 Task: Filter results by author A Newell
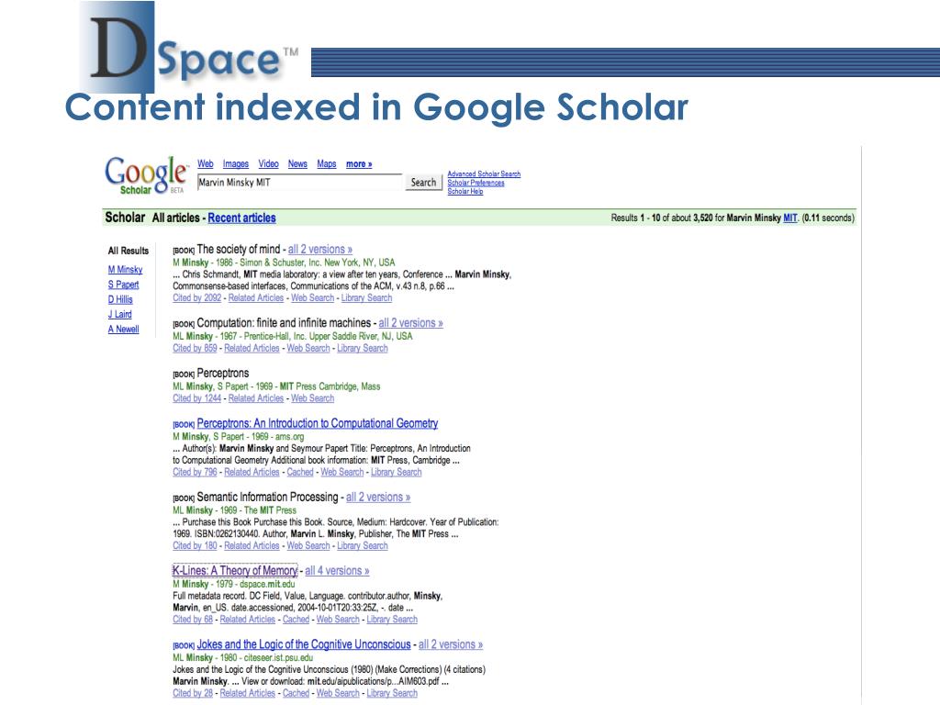click(x=124, y=330)
